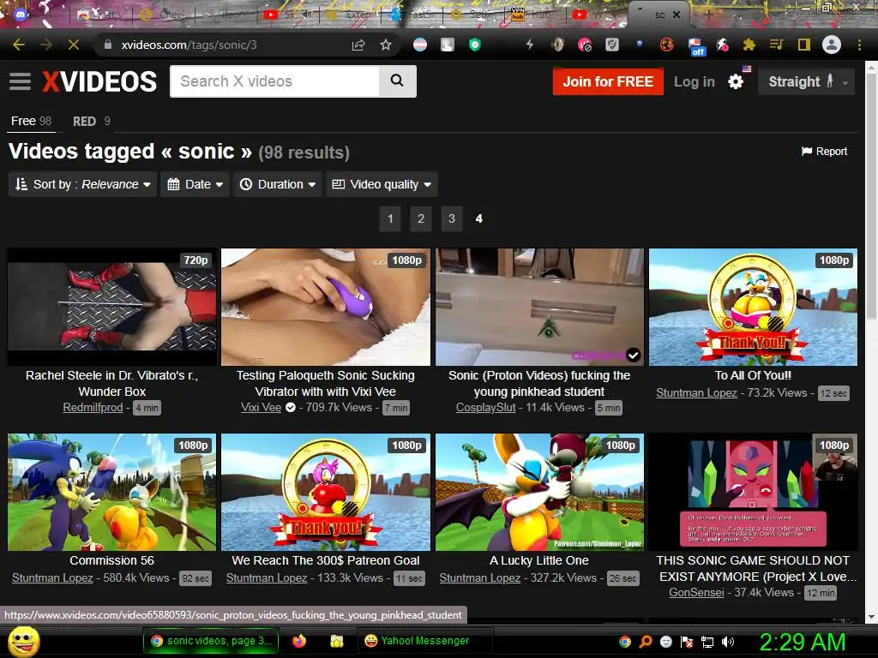
Task: Open the green shield extension icon
Action: 475,45
